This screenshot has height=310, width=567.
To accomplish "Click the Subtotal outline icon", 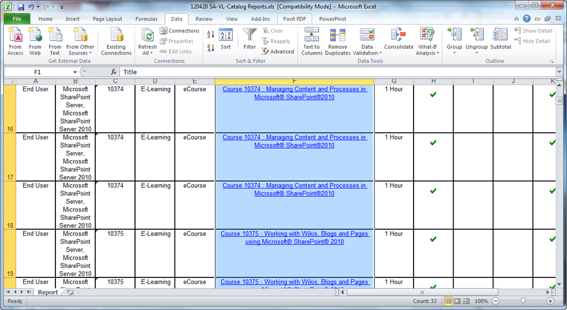I will [x=501, y=36].
